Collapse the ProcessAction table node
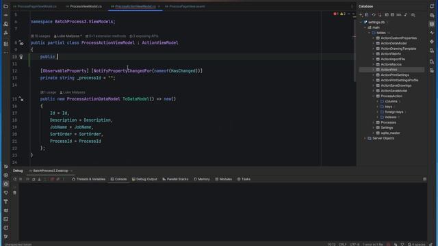Viewport: 438px width, 246px height. point(374,96)
